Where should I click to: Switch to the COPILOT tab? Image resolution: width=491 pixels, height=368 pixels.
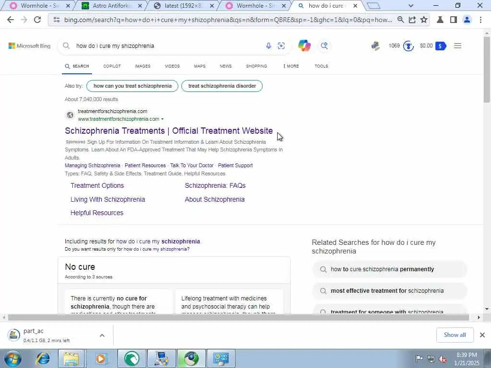pyautogui.click(x=112, y=66)
